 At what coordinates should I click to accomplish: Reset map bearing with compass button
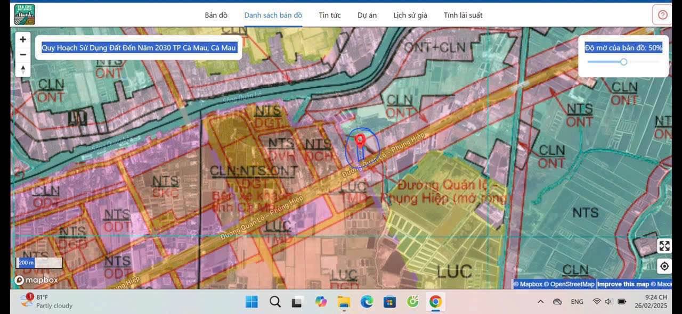[23, 70]
